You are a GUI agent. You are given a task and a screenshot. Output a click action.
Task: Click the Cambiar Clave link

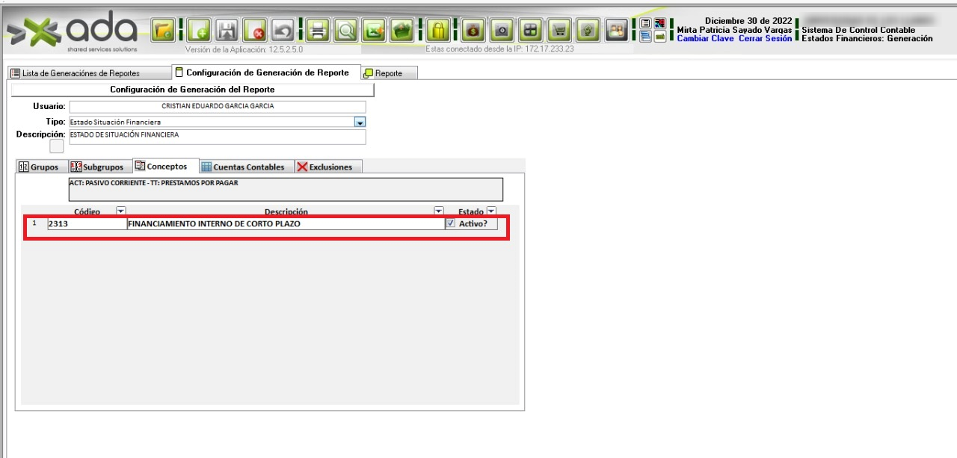coord(705,38)
